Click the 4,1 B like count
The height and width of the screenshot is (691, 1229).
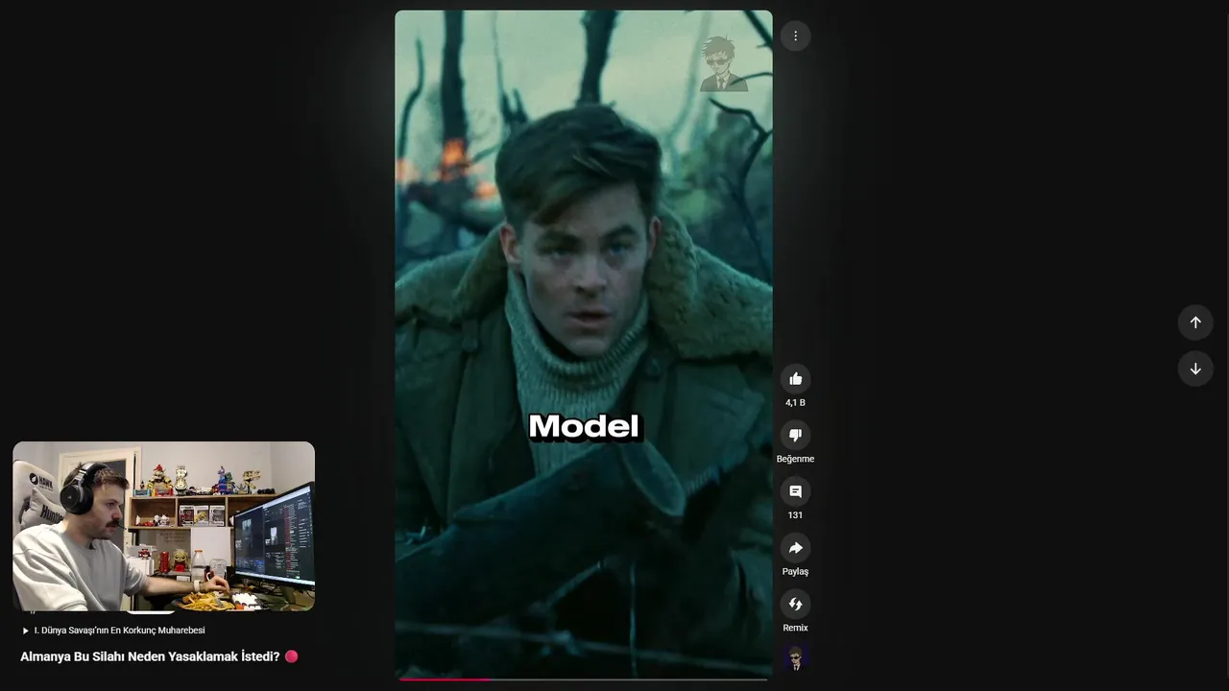tap(795, 403)
